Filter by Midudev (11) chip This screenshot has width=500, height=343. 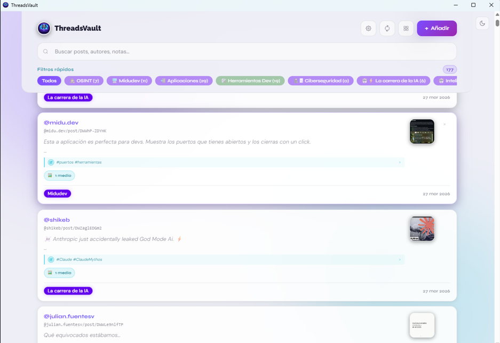point(129,81)
